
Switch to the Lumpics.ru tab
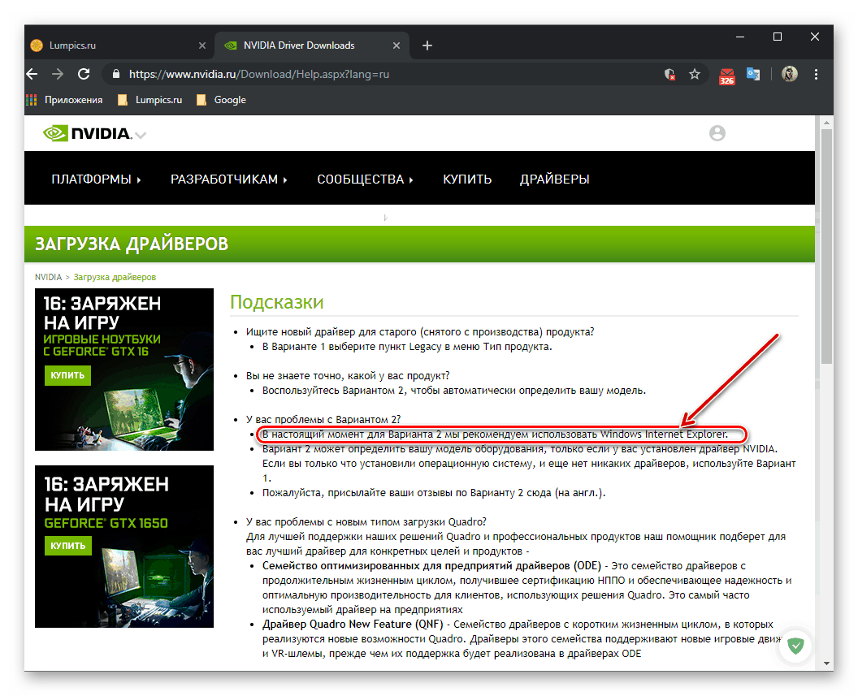(x=118, y=45)
